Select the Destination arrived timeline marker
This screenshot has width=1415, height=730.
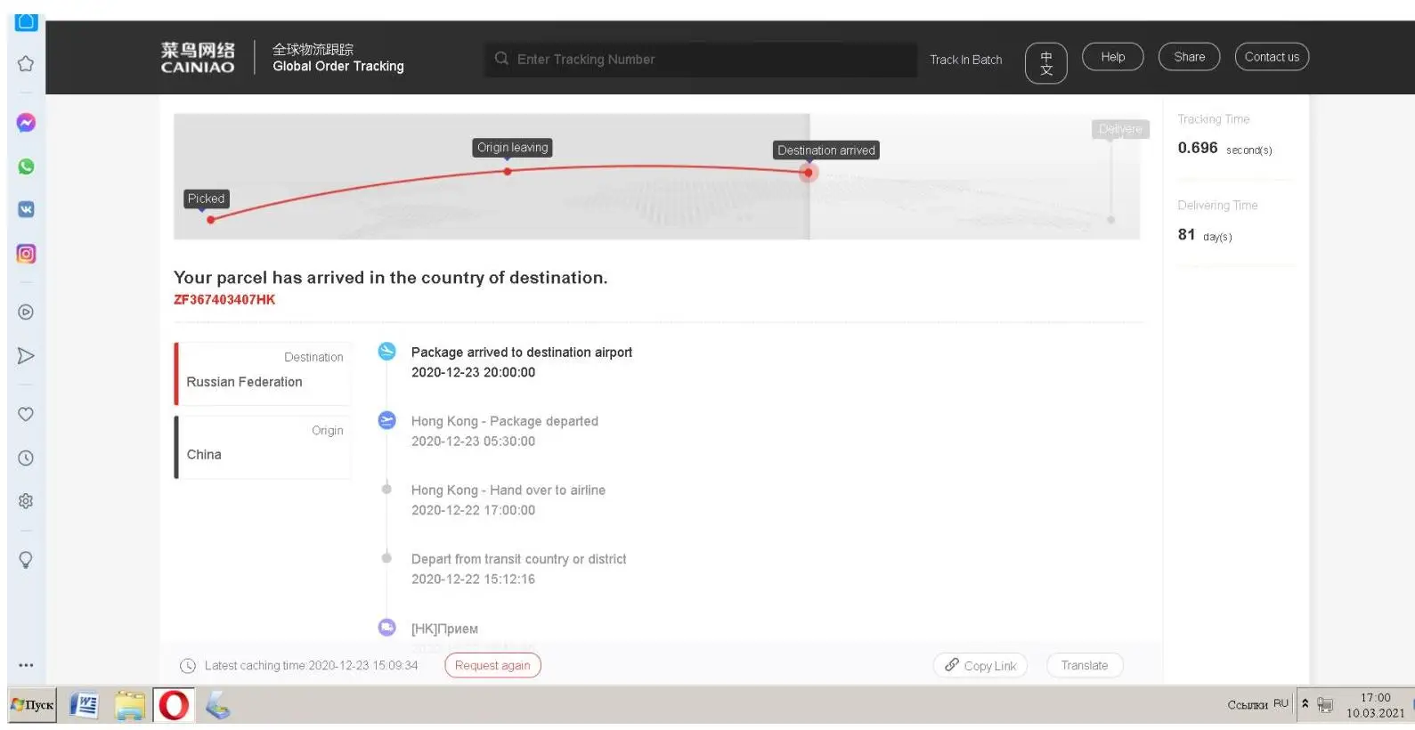[x=826, y=150]
